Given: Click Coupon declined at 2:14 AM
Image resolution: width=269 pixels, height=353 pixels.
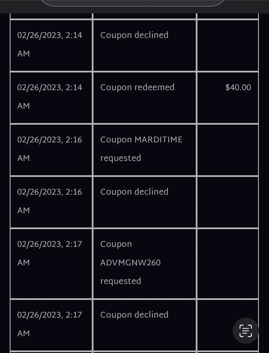Looking at the screenshot, I should click(134, 35).
